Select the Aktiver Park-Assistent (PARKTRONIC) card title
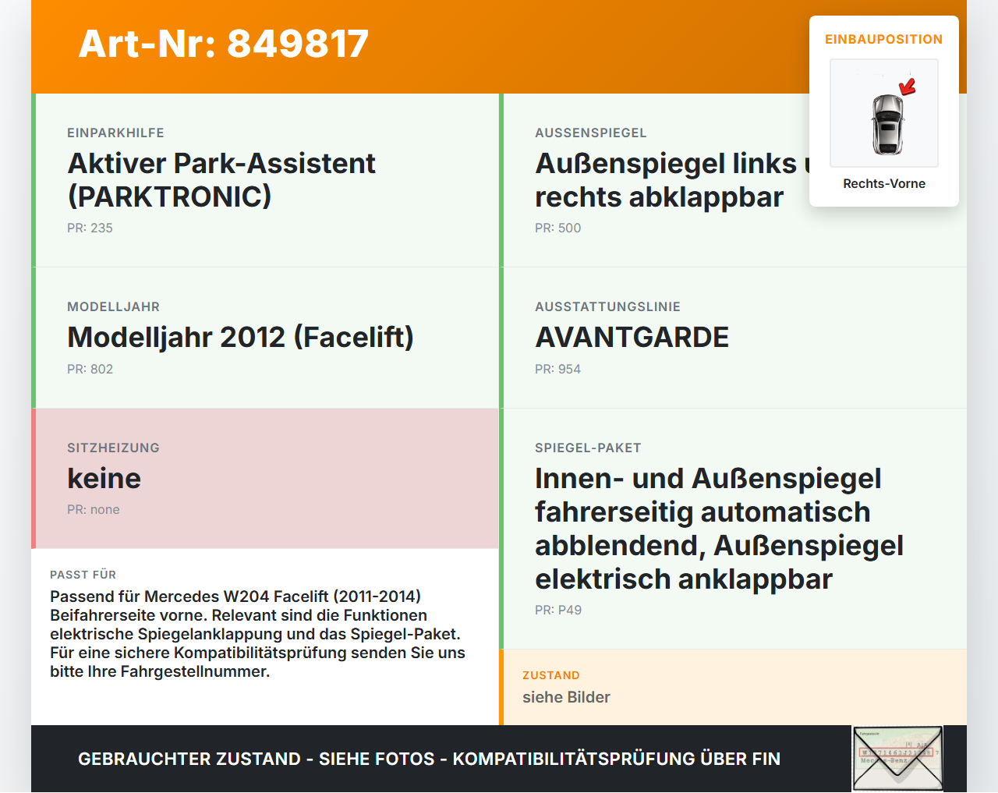Screen dimensions: 998x793 pyautogui.click(x=222, y=180)
